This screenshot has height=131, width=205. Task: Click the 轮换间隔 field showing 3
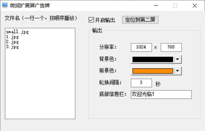(x=141, y=83)
